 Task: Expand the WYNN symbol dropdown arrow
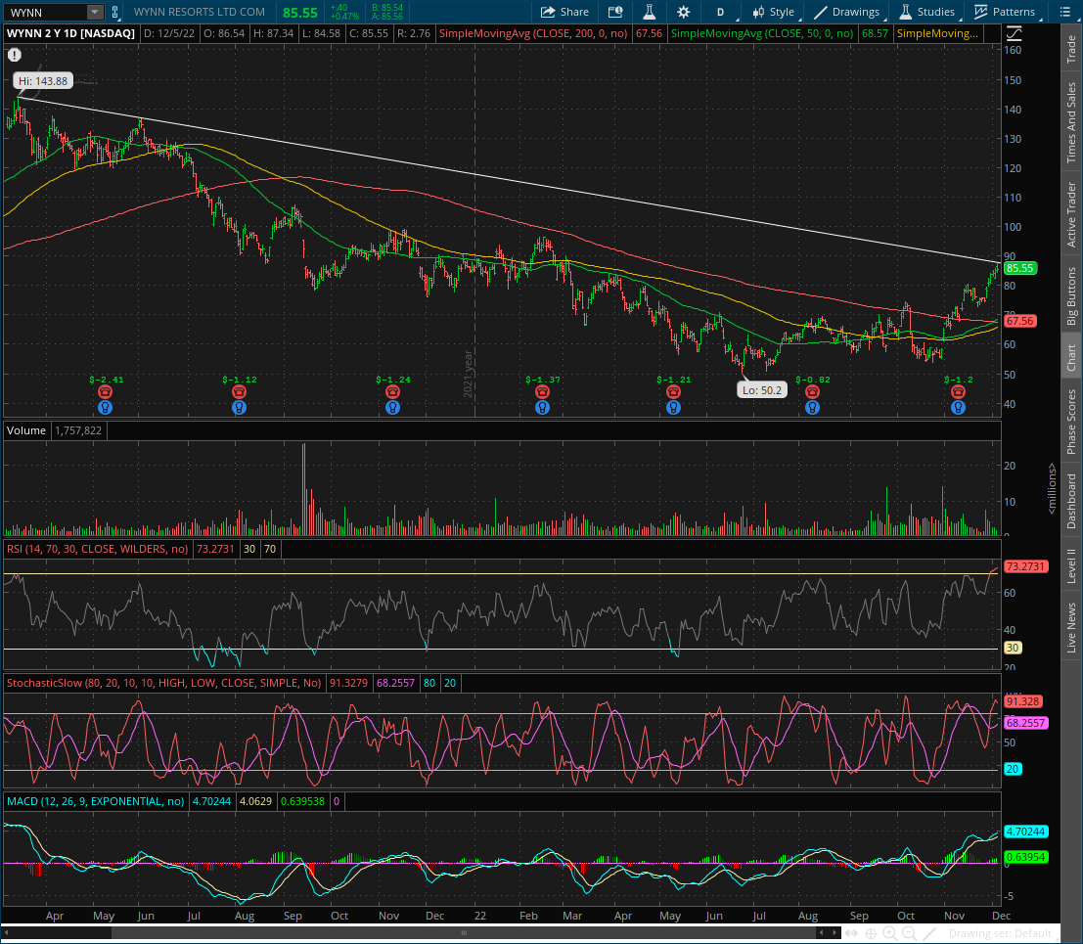point(94,12)
